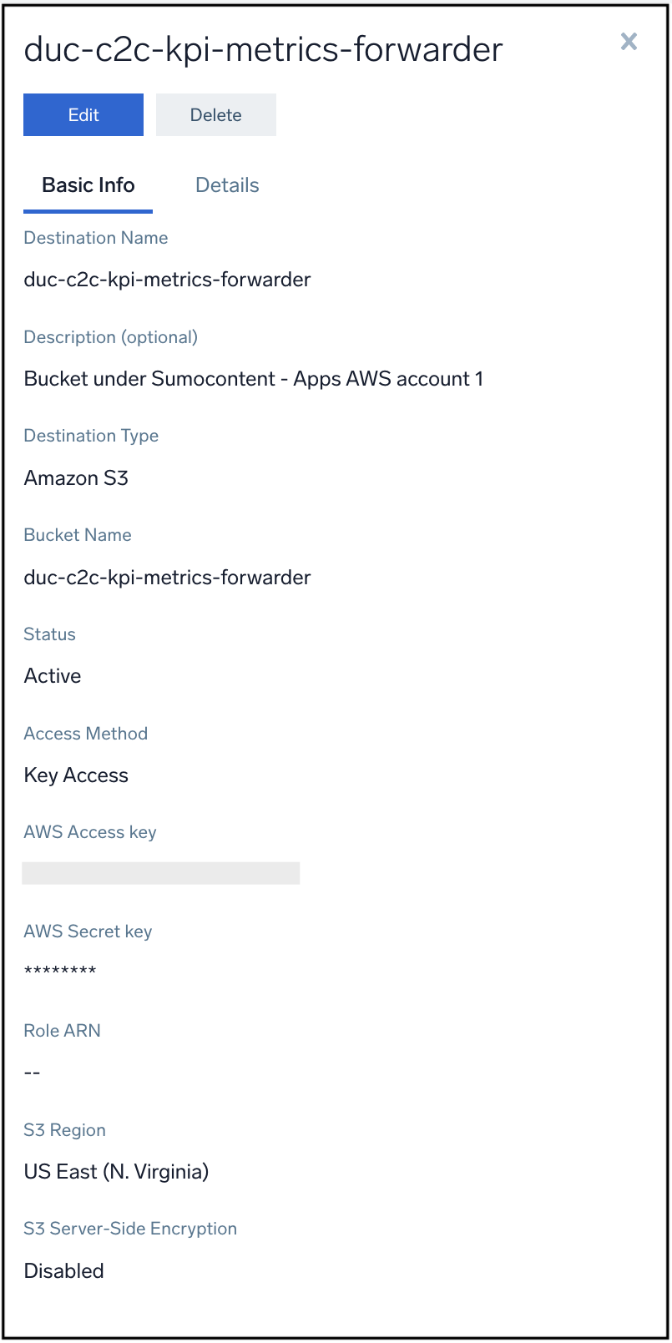672x1343 pixels.
Task: Select the US East (N. Virginia) region value
Action: click(x=116, y=1172)
